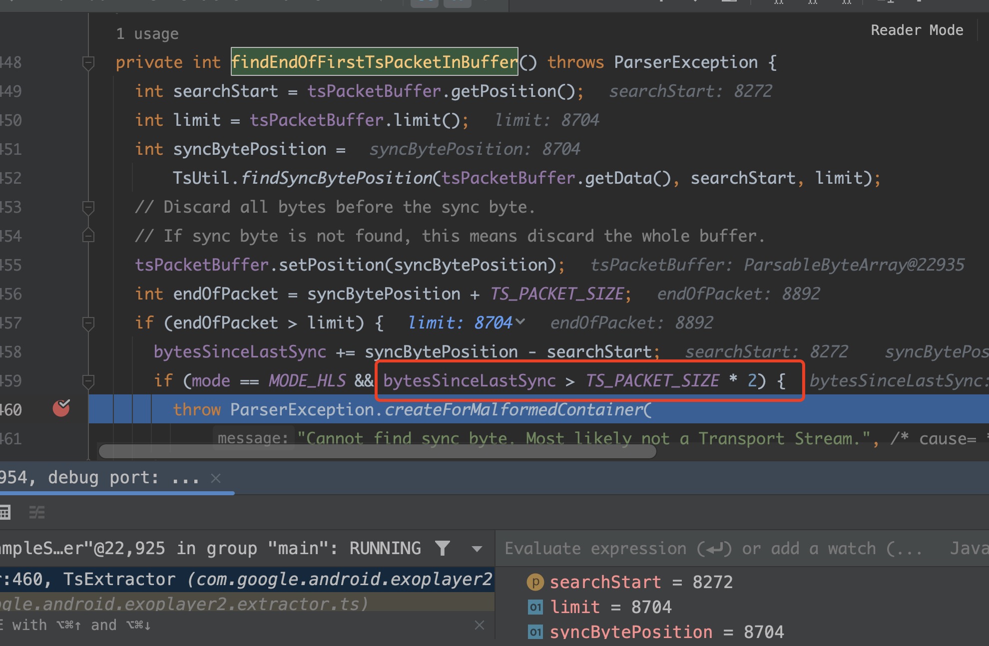Collapse the comment block fold at line 453
The width and height of the screenshot is (989, 646).
88,208
